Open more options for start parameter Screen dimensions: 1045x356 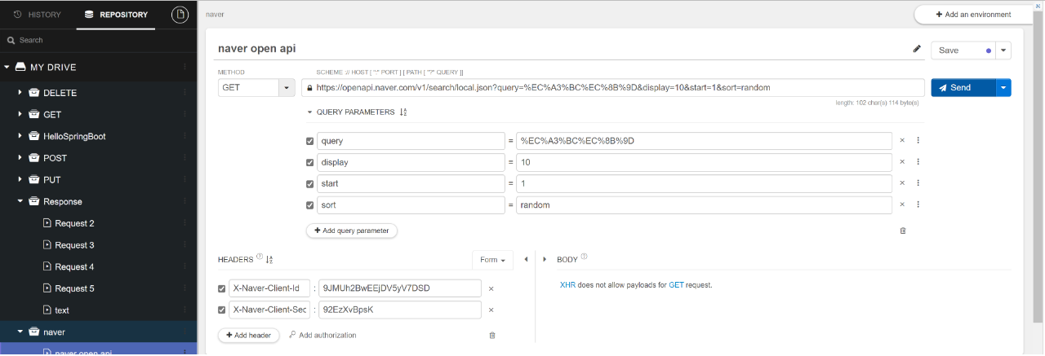pos(918,183)
